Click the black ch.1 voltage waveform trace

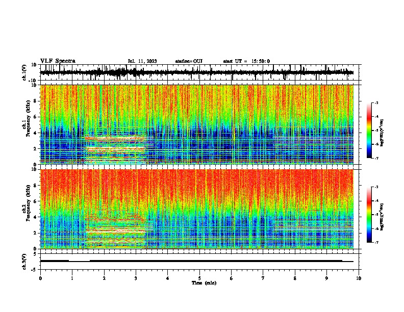click(196, 72)
